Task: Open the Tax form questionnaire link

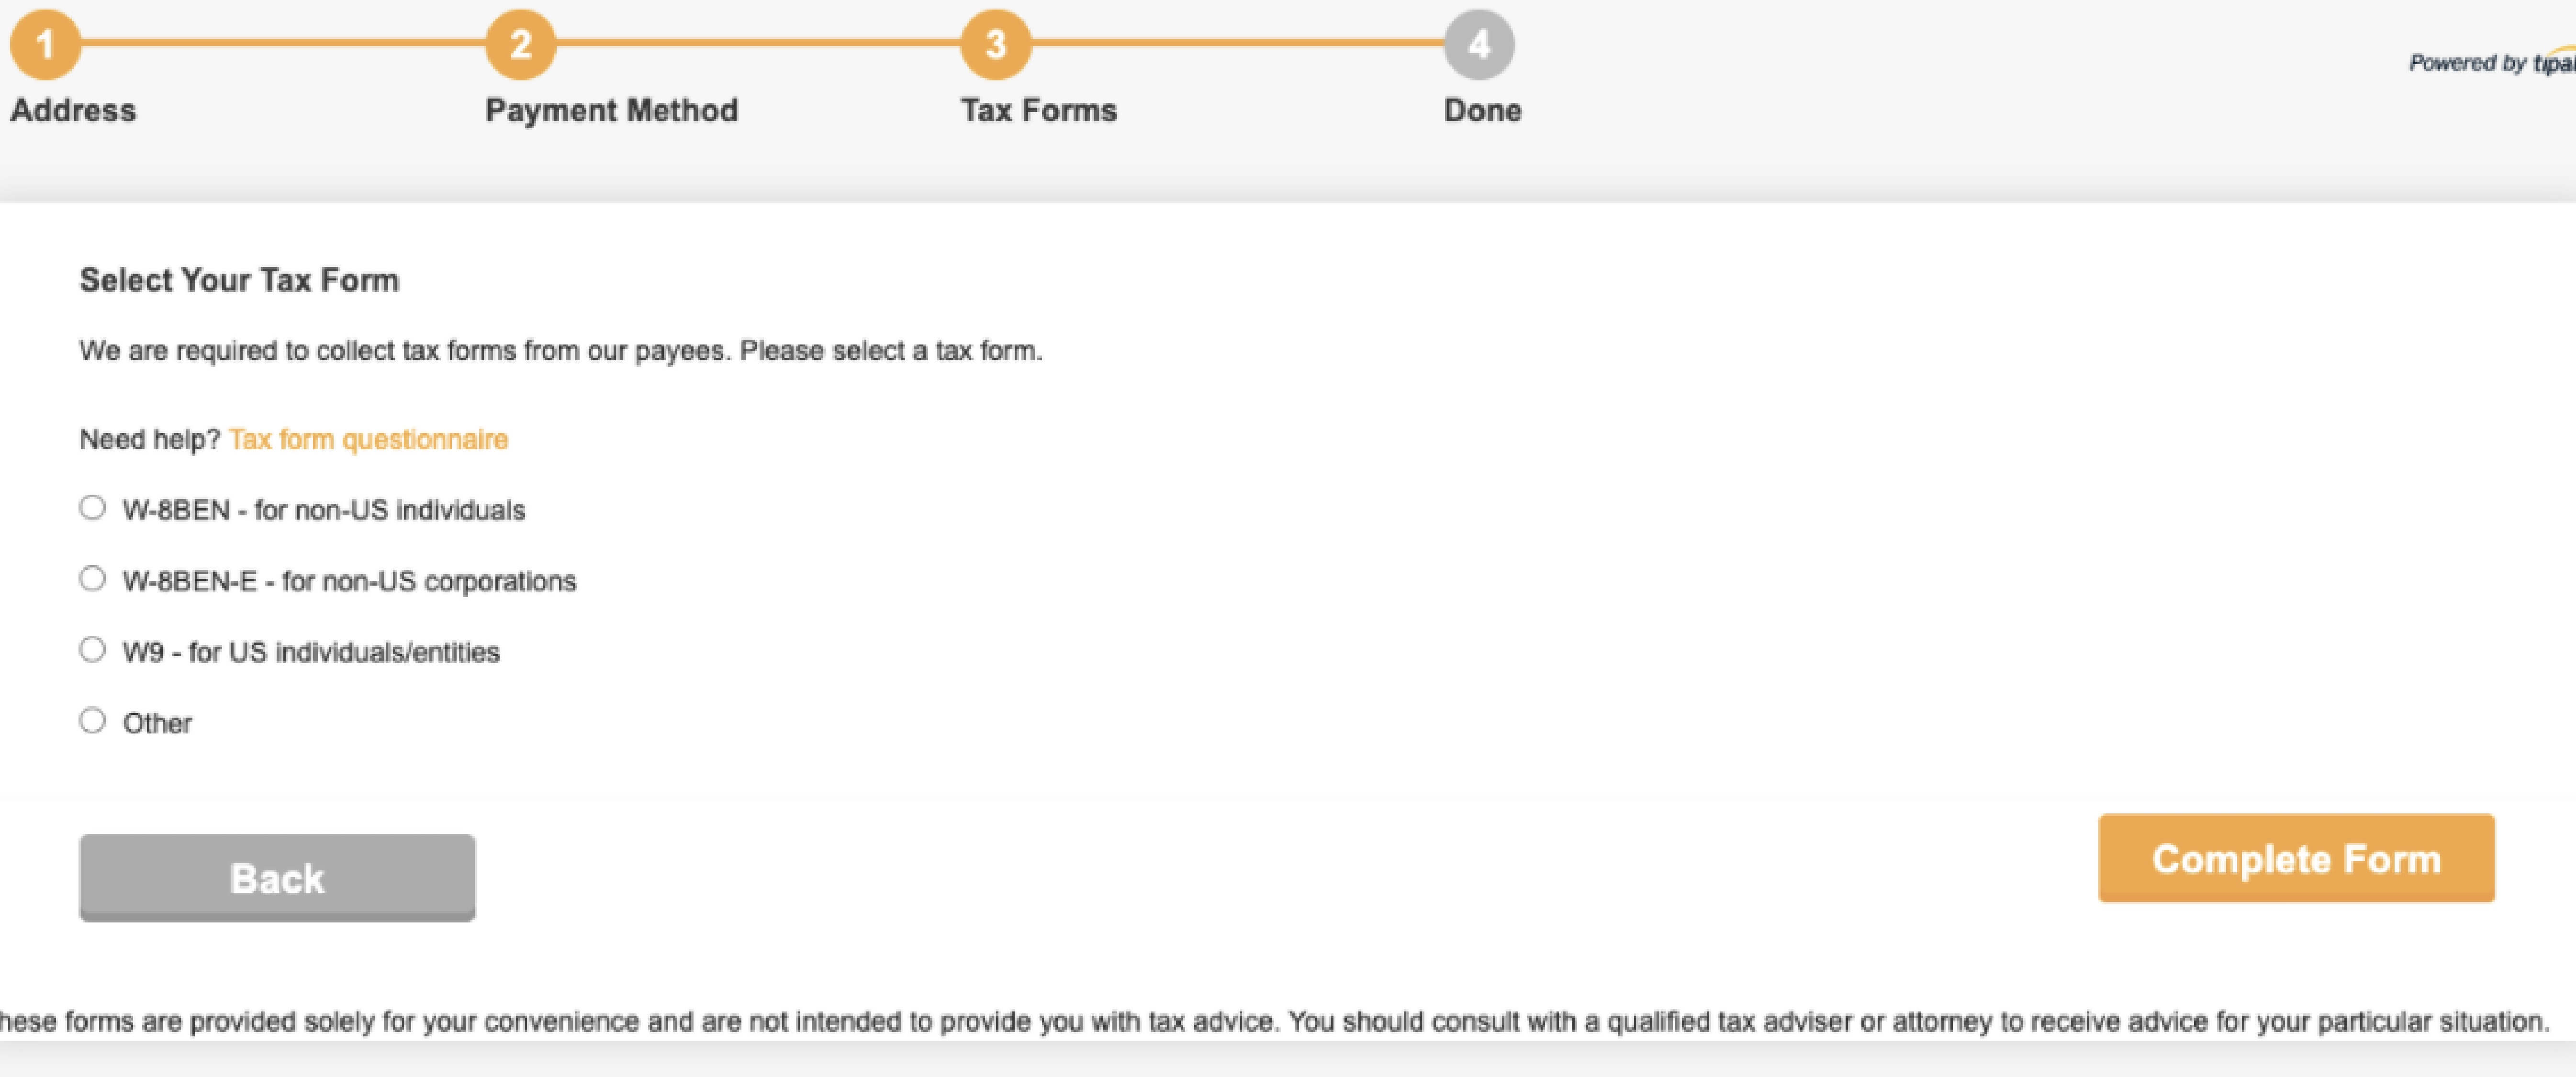Action: 368,440
